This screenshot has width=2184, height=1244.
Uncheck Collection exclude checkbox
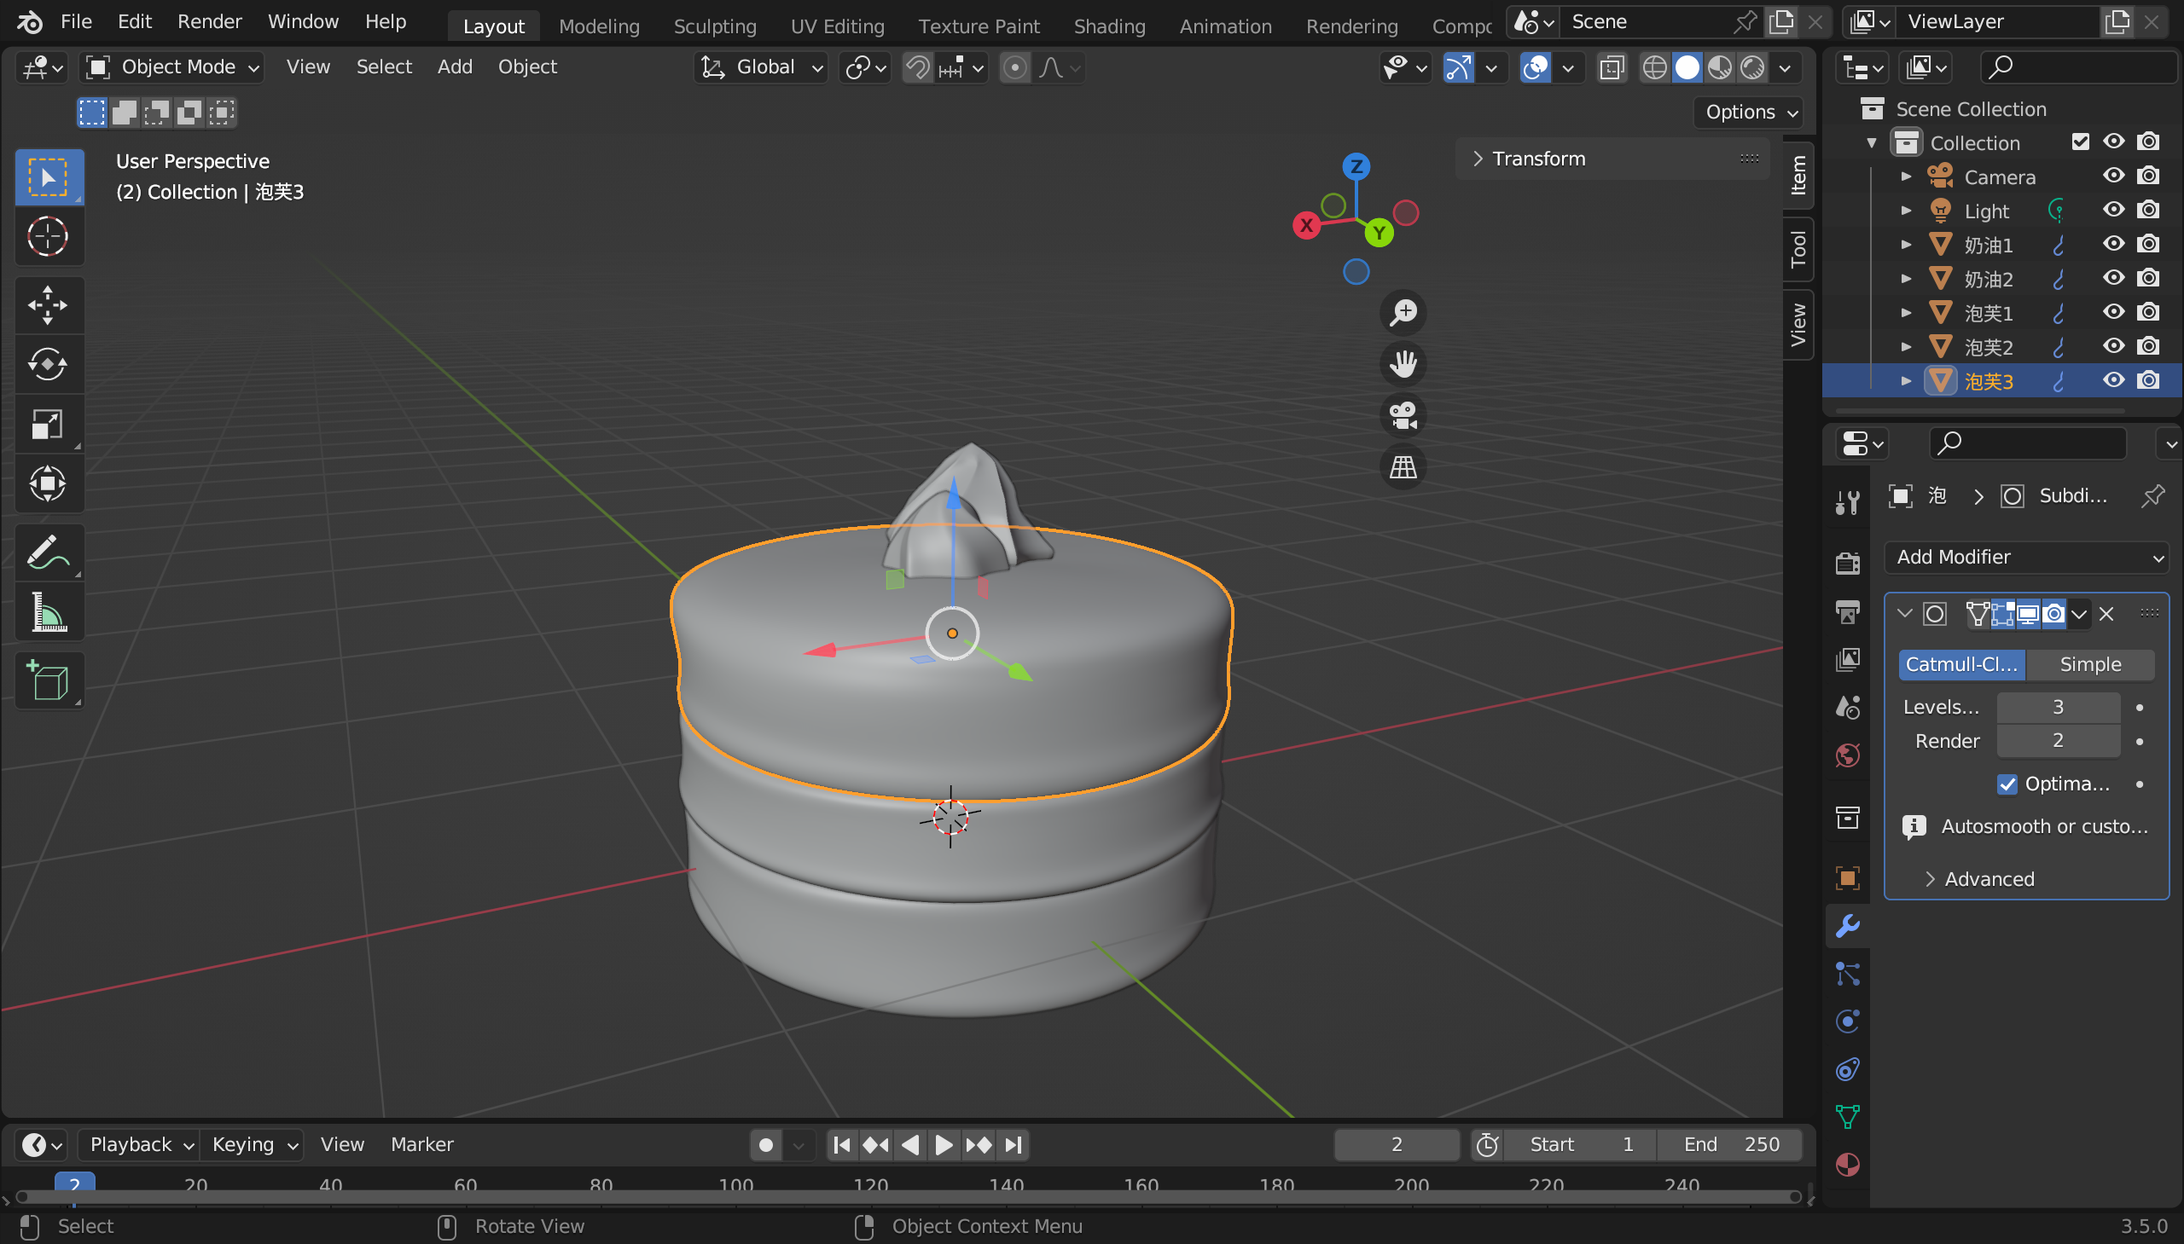point(2081,142)
